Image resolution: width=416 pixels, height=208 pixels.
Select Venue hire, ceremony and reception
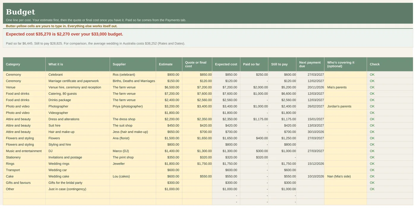[x=78, y=87]
